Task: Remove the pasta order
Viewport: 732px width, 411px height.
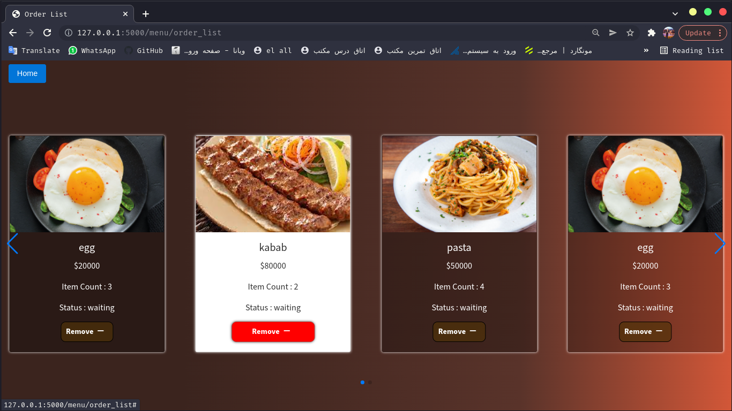Action: click(x=459, y=331)
